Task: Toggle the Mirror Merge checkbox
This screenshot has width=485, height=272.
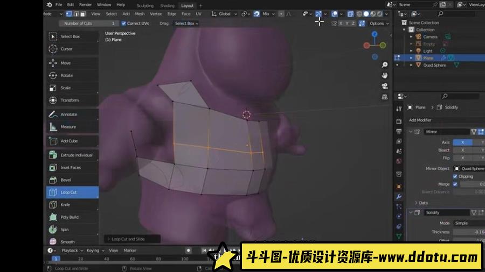Action: coord(455,184)
